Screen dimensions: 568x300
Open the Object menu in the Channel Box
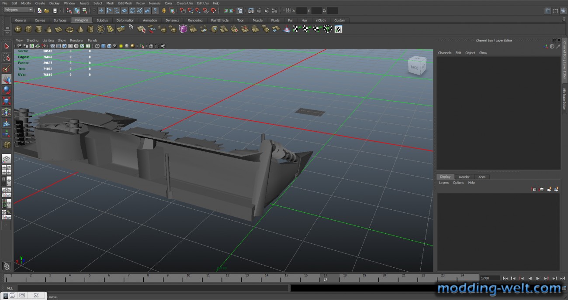coord(470,53)
